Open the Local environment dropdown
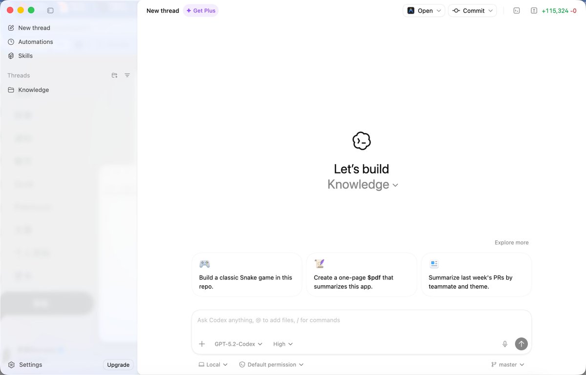This screenshot has height=375, width=586. (213, 364)
